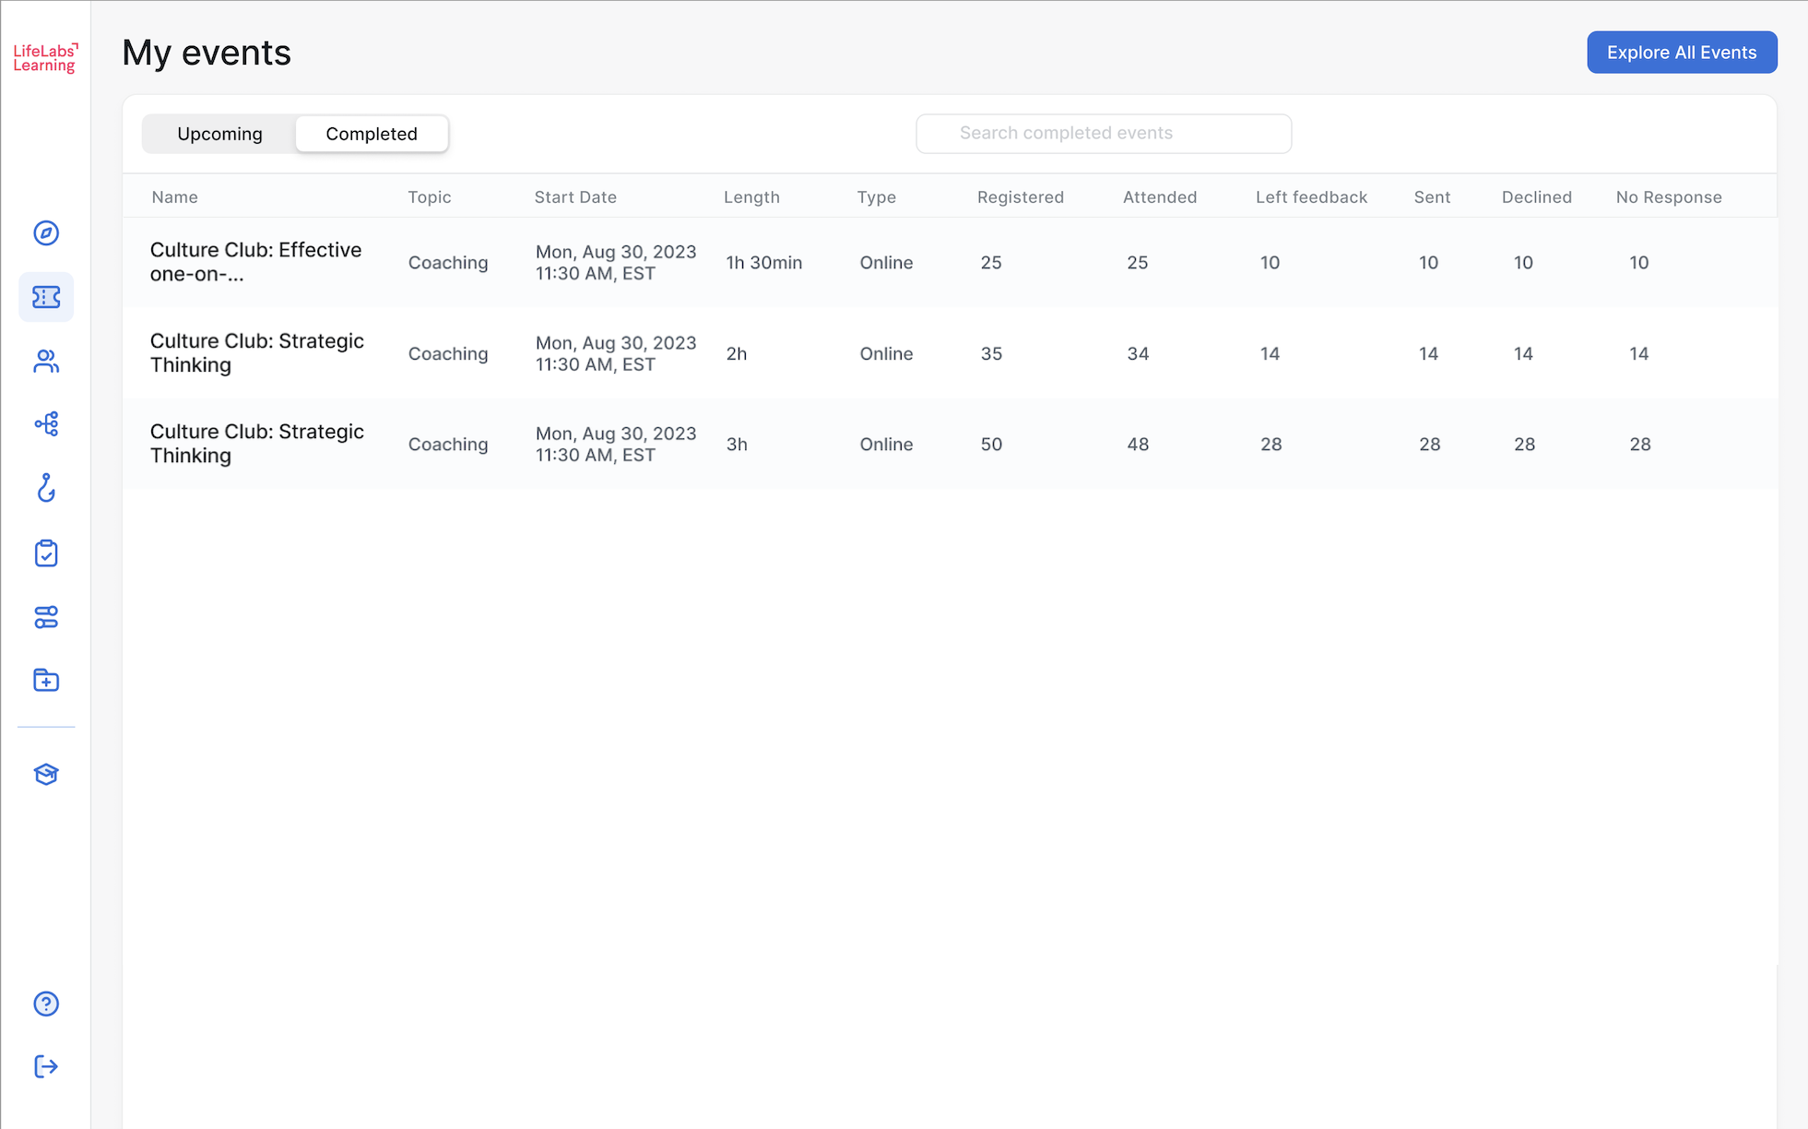This screenshot has width=1808, height=1129.
Task: Open the people/users icon in sidebar
Action: 46,361
